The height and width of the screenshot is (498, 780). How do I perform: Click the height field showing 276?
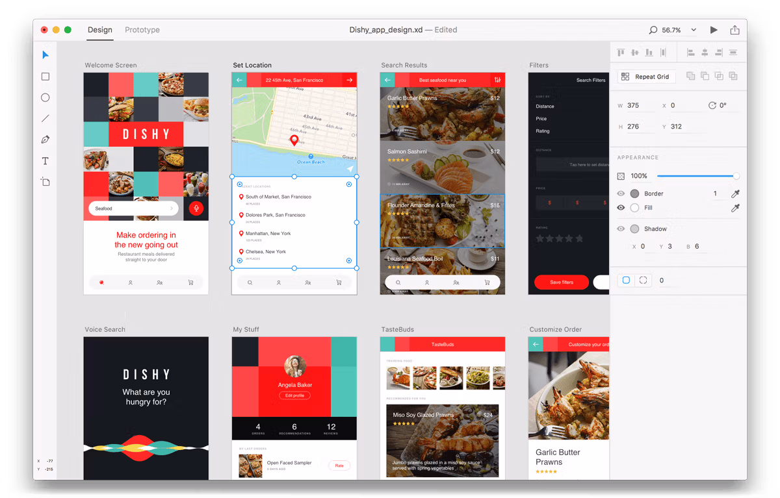coord(640,127)
